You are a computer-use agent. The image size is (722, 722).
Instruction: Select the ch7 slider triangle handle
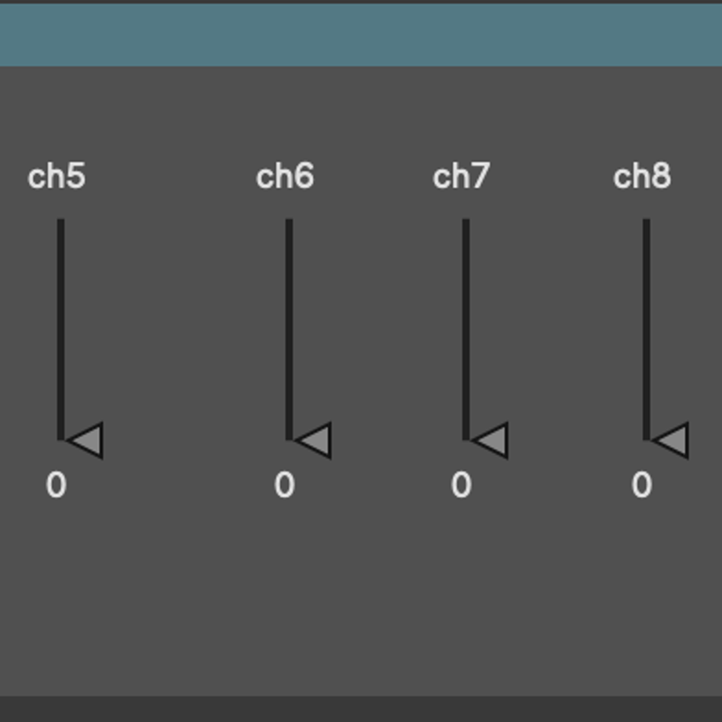(x=491, y=441)
